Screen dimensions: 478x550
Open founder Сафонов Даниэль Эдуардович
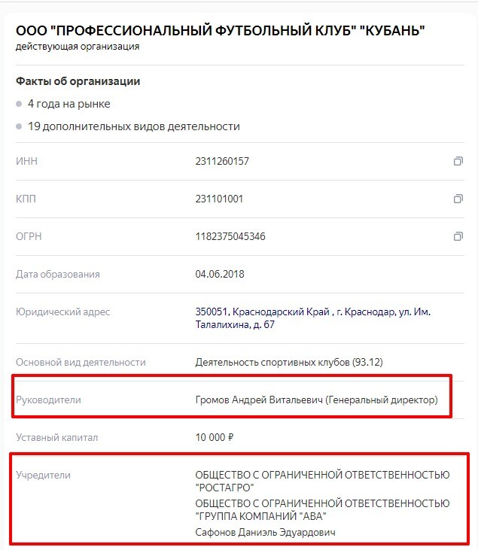point(265,532)
